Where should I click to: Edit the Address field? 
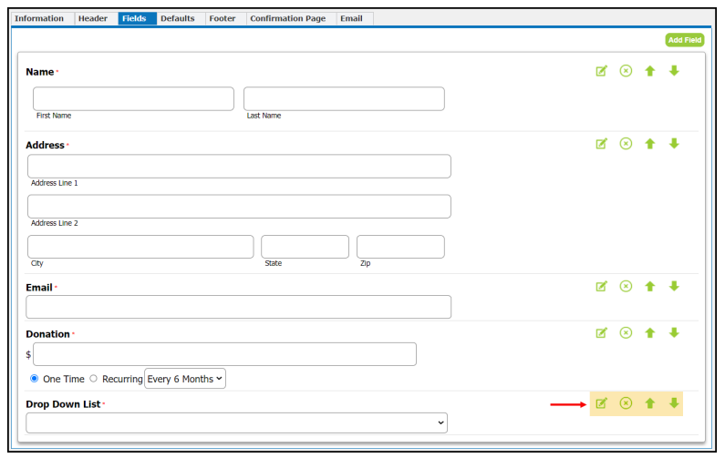click(x=601, y=144)
